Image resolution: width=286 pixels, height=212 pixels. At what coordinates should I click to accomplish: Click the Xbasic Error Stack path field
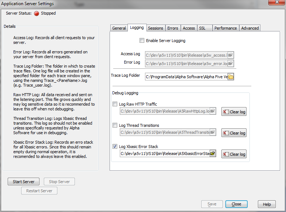coord(165,153)
